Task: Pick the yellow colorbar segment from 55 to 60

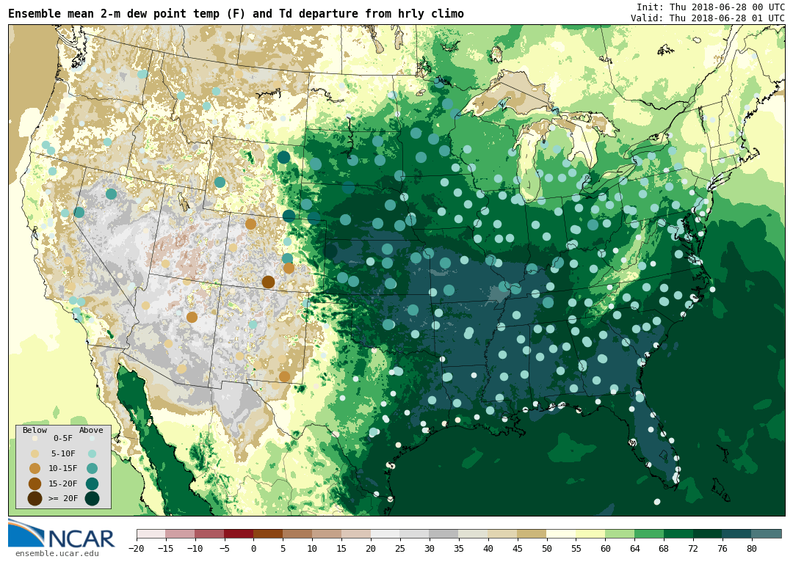Action: (x=591, y=533)
